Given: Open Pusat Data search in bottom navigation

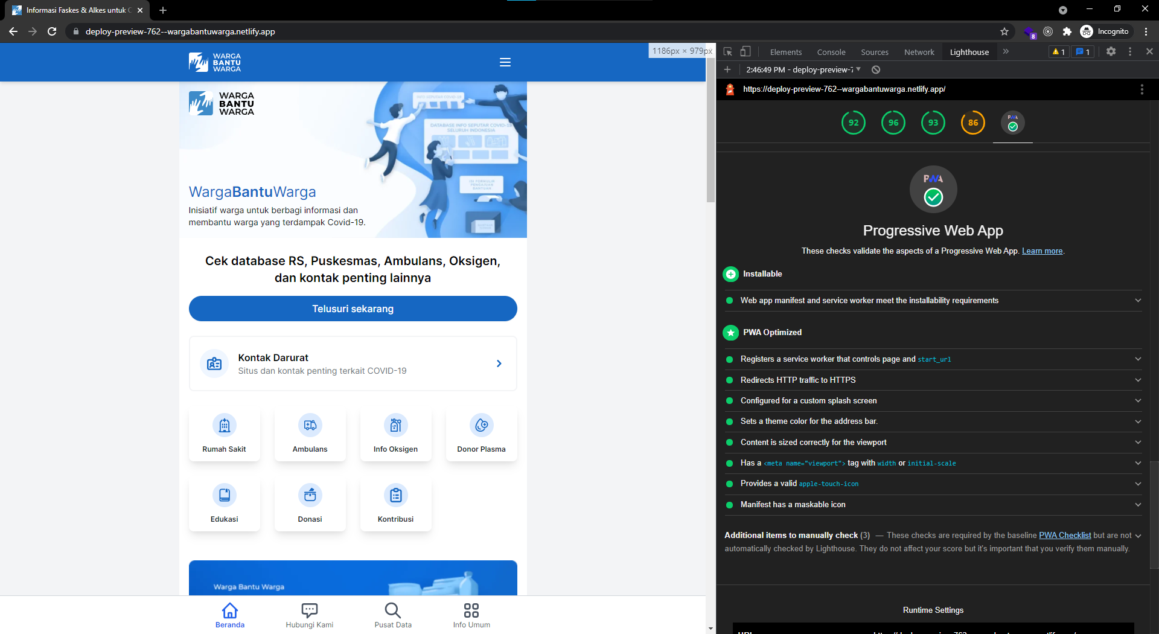Looking at the screenshot, I should click(x=393, y=615).
